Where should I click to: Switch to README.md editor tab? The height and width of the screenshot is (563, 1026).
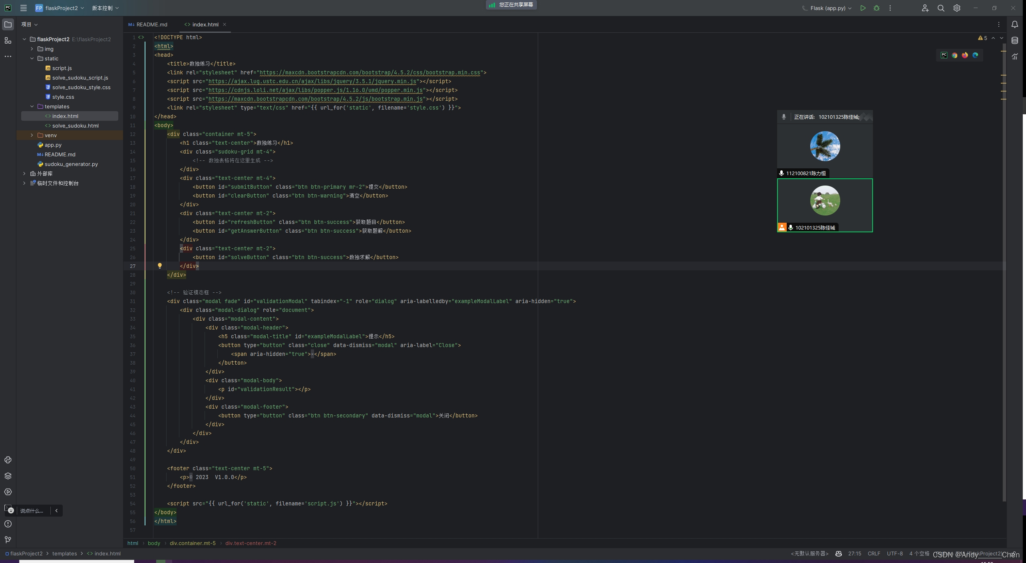[151, 25]
